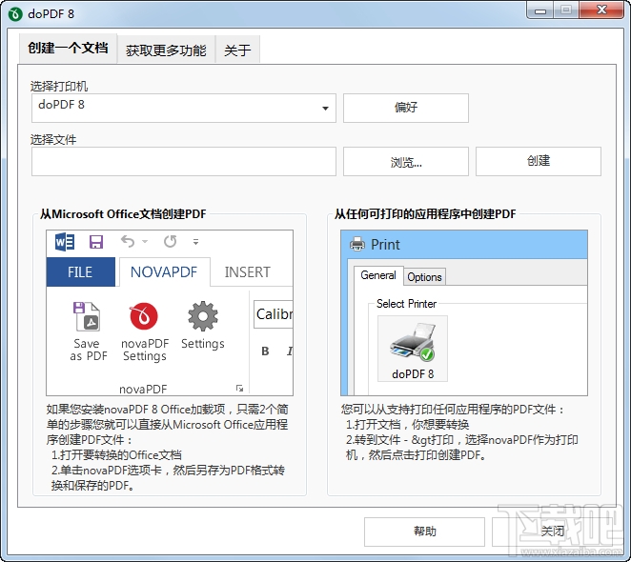Open the 关于 tab

click(x=237, y=50)
